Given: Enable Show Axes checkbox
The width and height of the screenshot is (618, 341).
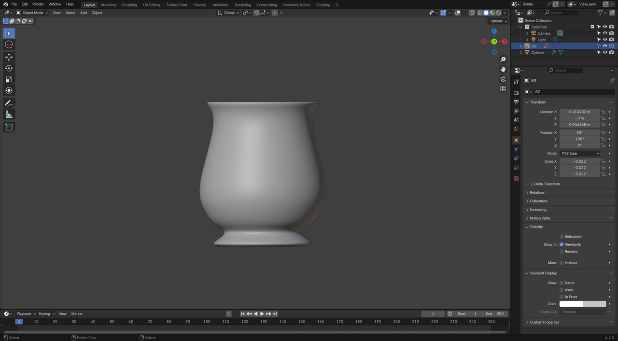Looking at the screenshot, I should 562,290.
